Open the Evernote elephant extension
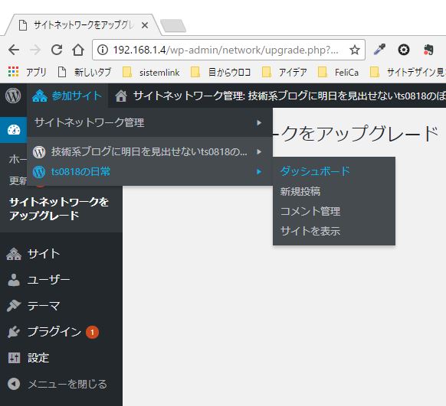The image size is (446, 406). tap(428, 50)
